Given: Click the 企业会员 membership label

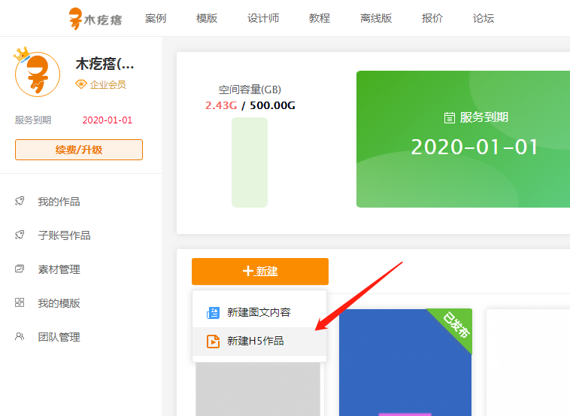Looking at the screenshot, I should coord(108,85).
